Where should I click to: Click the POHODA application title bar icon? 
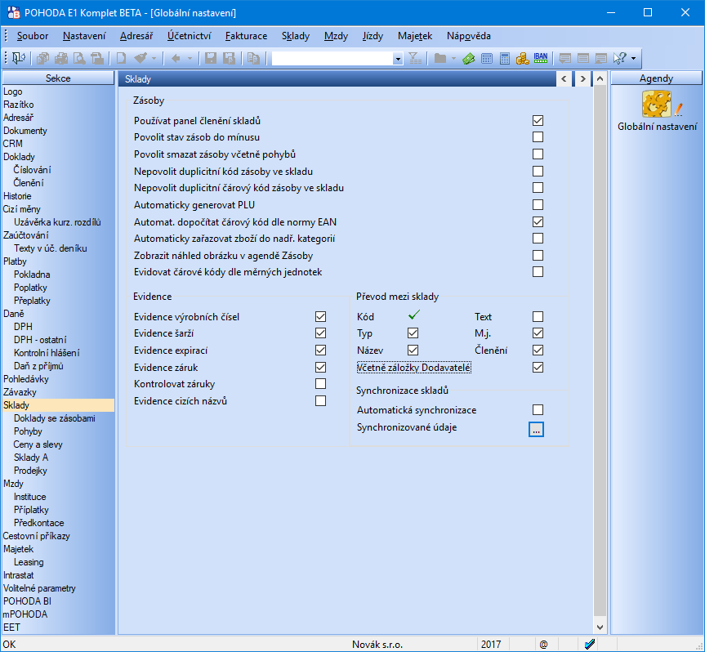pyautogui.click(x=14, y=12)
